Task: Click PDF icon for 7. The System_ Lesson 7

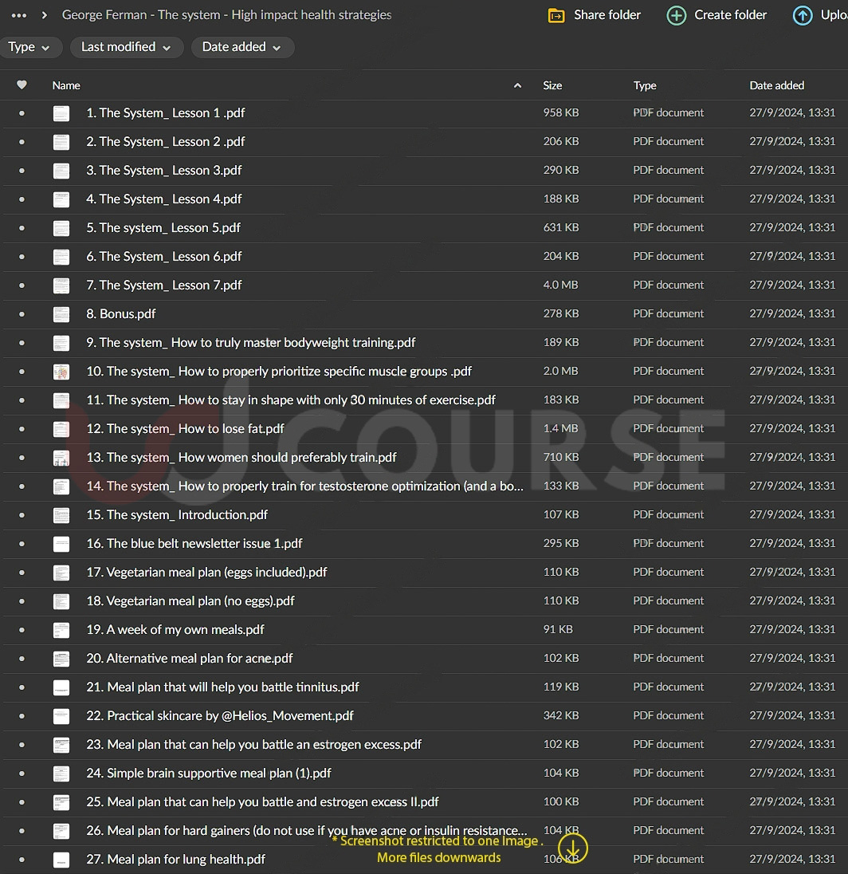Action: [x=61, y=285]
